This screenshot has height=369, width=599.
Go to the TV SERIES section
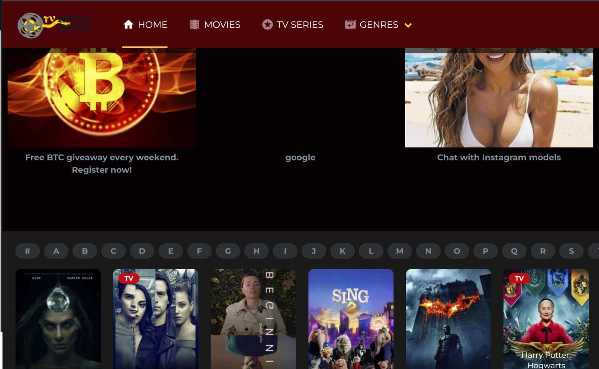pos(300,25)
